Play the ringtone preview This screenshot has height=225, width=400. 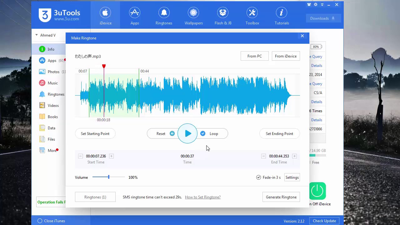[187, 134]
